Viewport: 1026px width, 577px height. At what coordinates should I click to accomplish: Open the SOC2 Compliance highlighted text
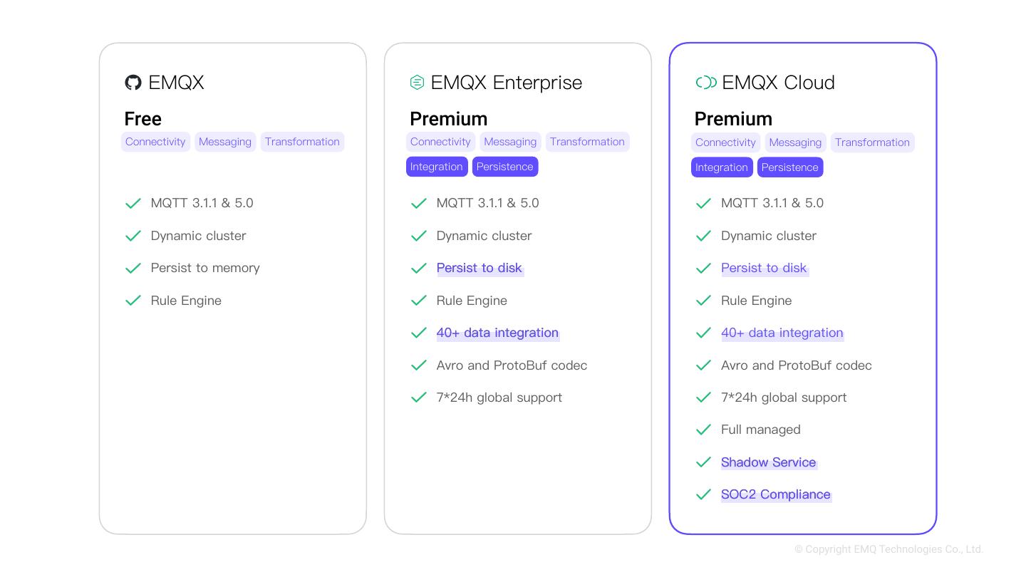(x=776, y=494)
